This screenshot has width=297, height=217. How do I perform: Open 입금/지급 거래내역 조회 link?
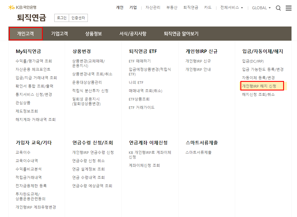click(36, 78)
